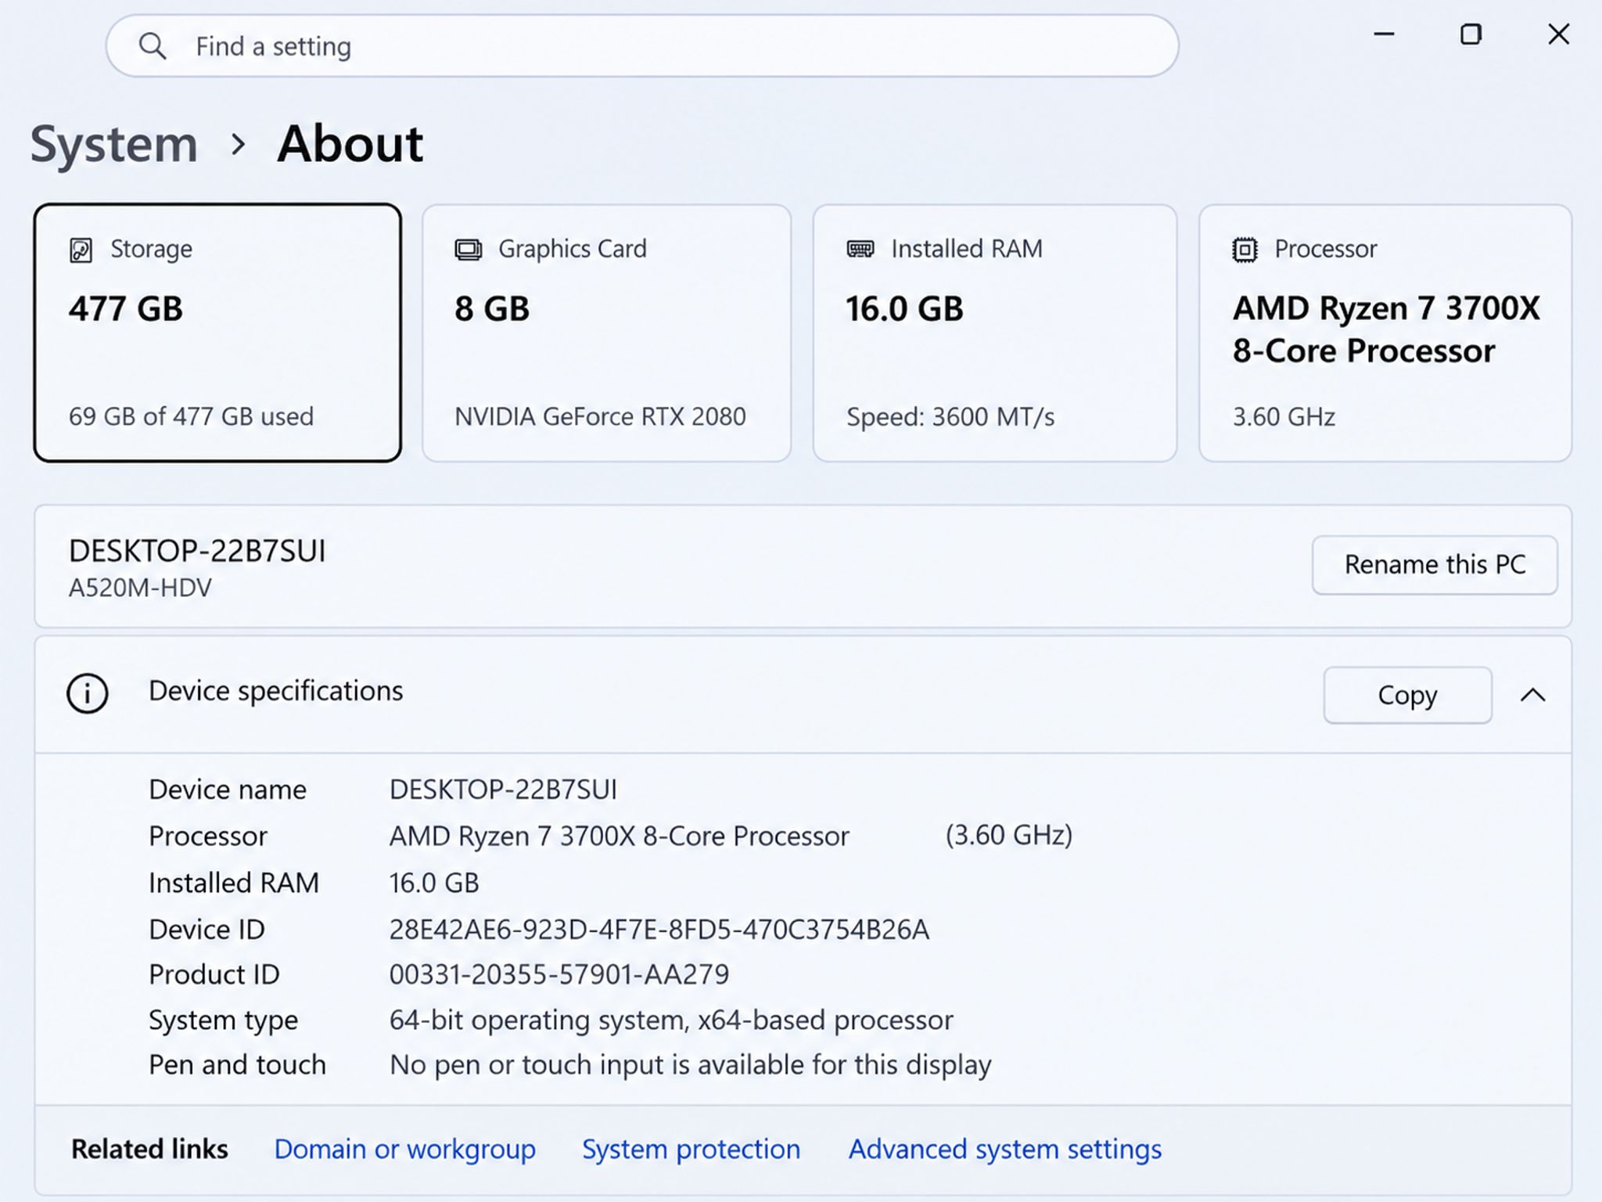Screen dimensions: 1602x1202
Task: Click the Installed RAM row value 16.0 GB
Action: (x=434, y=883)
